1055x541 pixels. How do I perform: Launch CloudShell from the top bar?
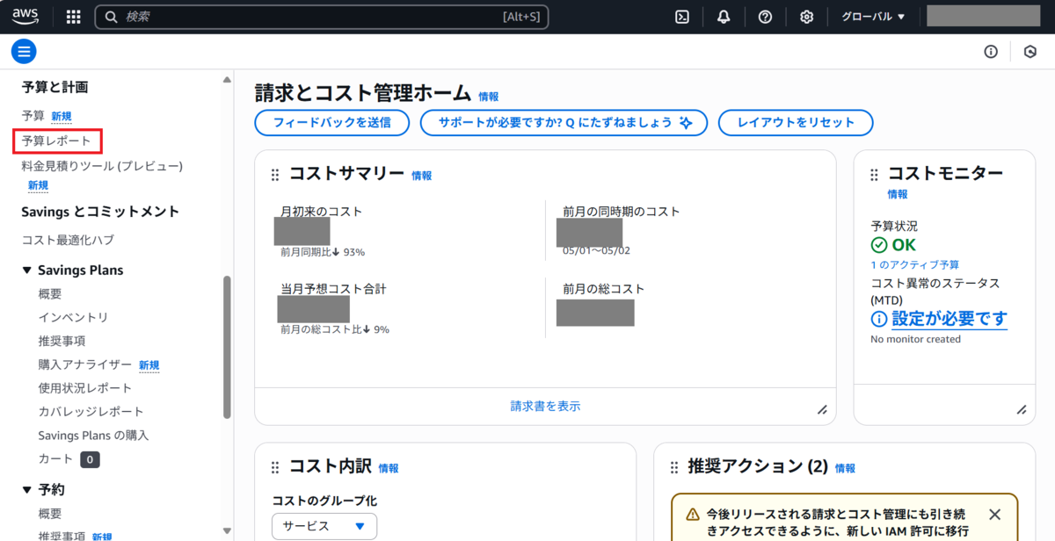(682, 17)
